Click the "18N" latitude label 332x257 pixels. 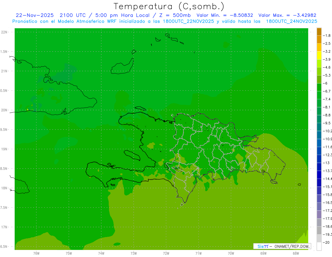pyautogui.click(x=4, y=188)
